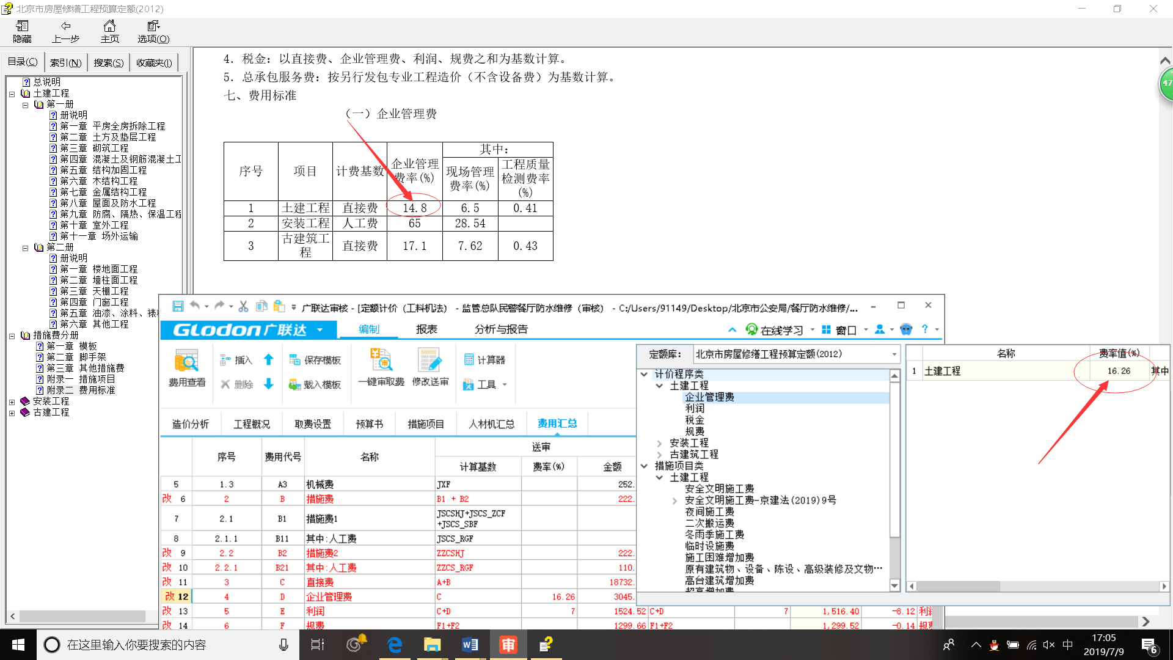This screenshot has height=660, width=1173.
Task: Paste icon in Glodon quick toolbar
Action: click(279, 306)
